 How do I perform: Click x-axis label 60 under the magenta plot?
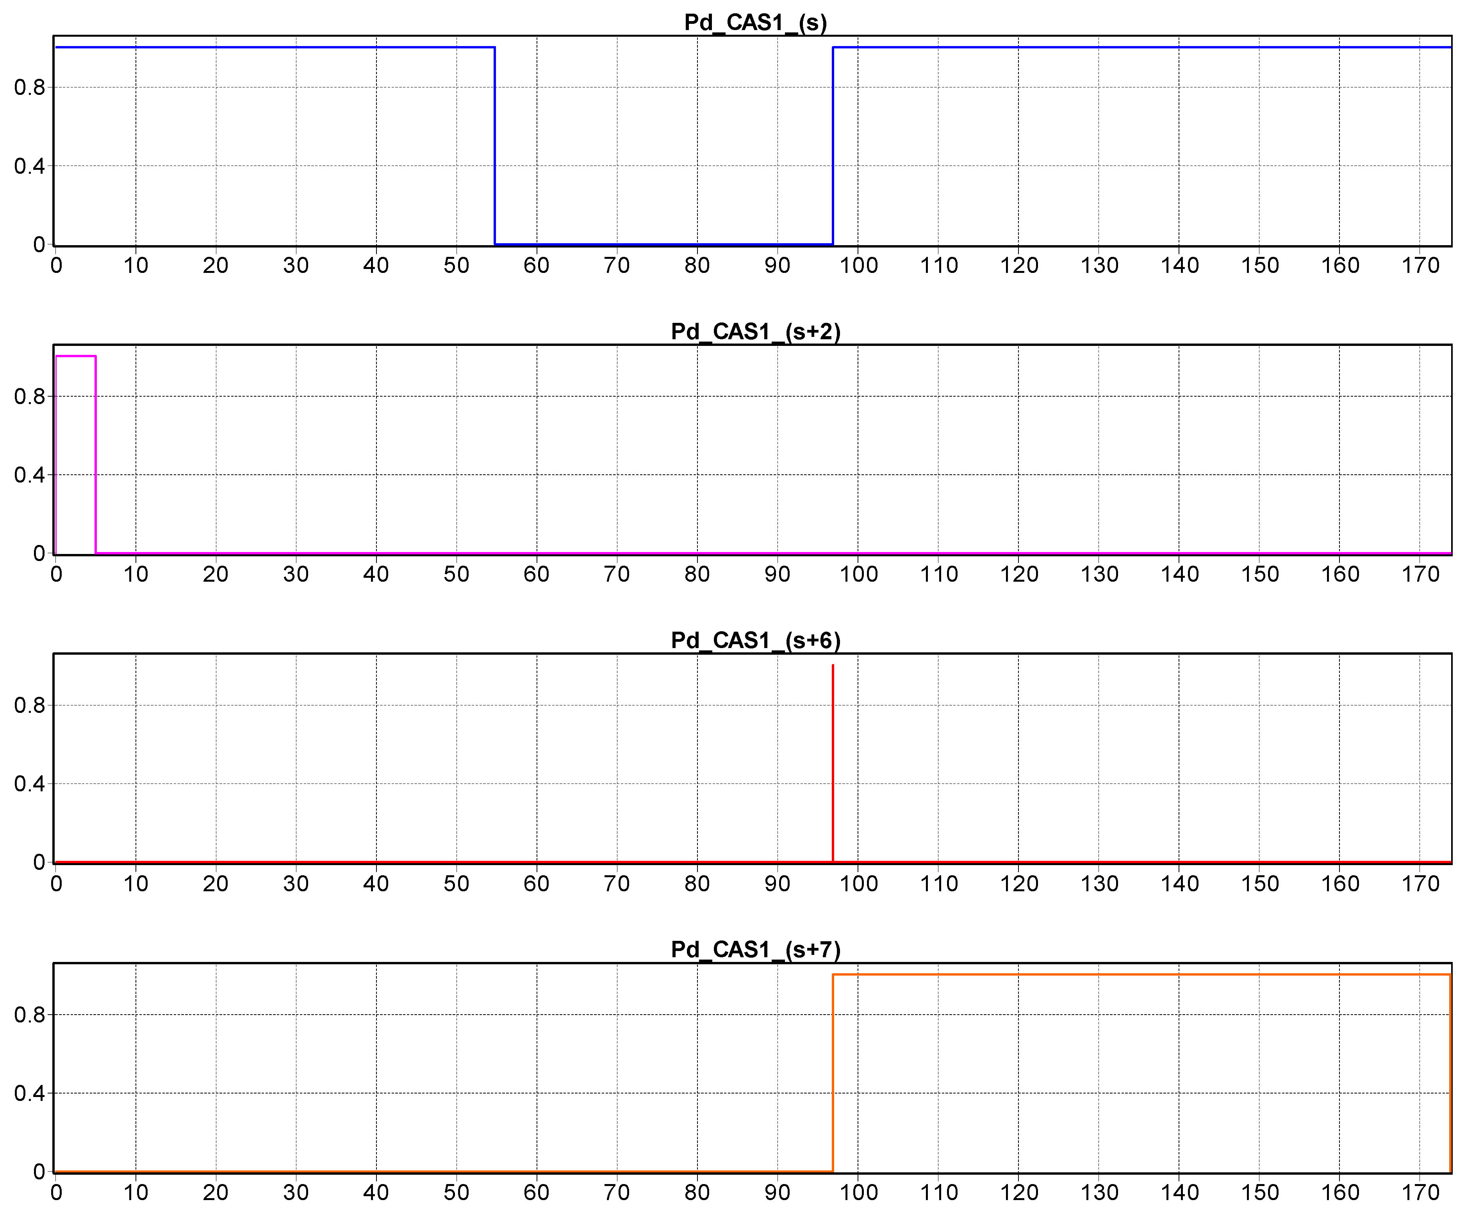[x=536, y=574]
